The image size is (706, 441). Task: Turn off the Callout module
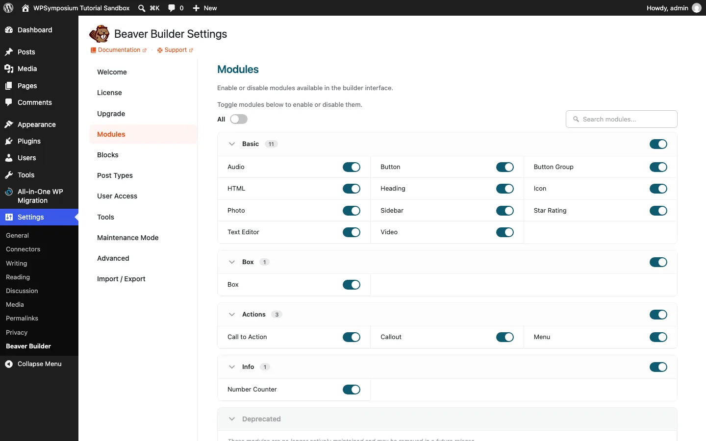pyautogui.click(x=505, y=337)
